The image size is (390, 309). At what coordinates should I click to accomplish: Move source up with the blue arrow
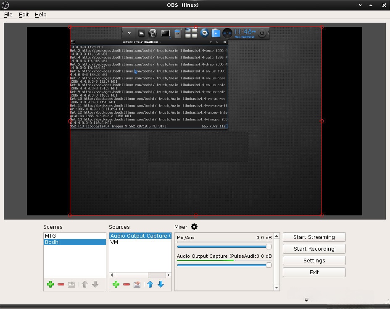tap(150, 284)
